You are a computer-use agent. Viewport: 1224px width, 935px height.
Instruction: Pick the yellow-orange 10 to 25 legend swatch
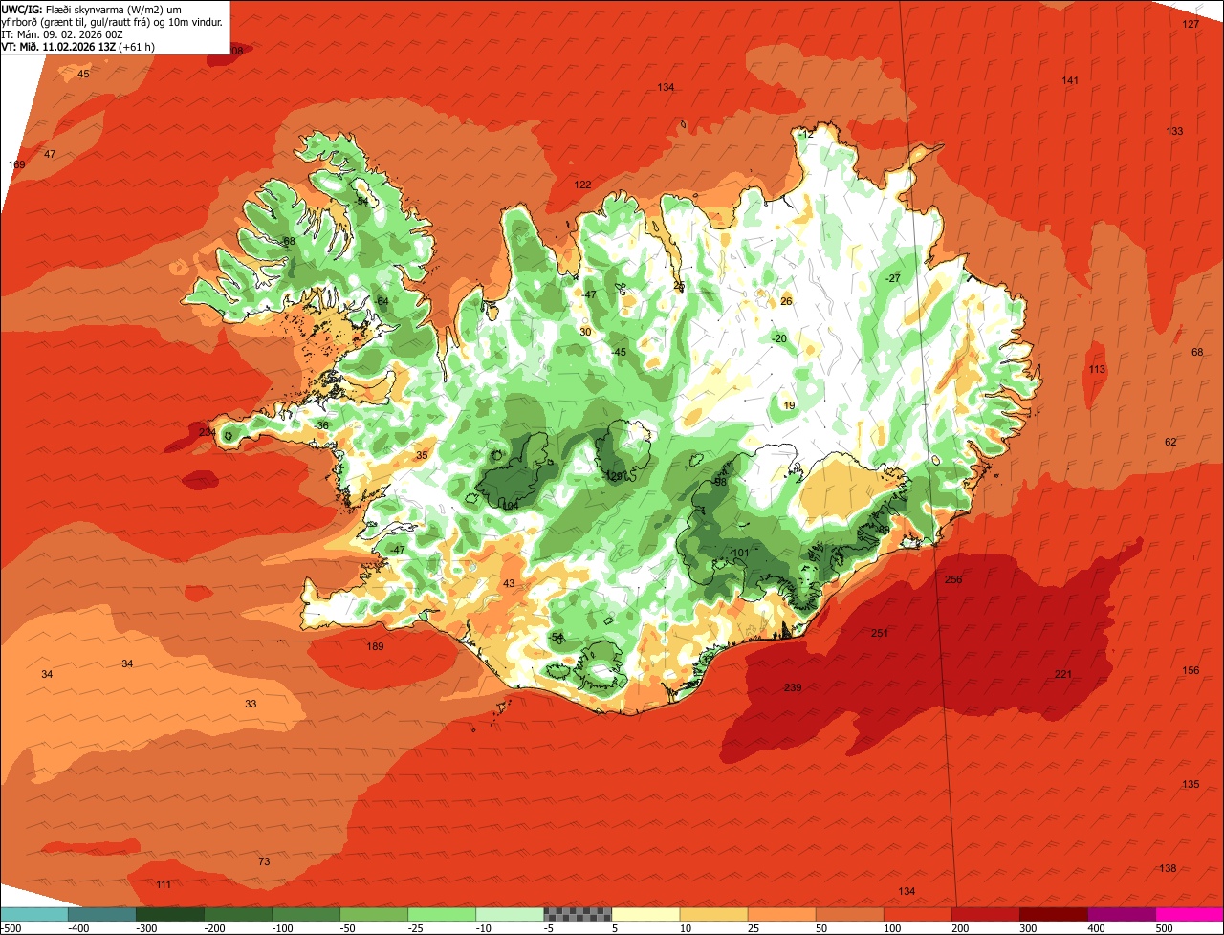[713, 914]
